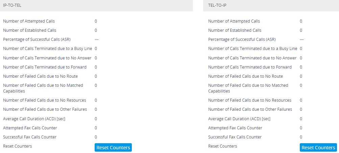Click Reset Counters button under TEL-TO-IP
The width and height of the screenshot is (339, 153).
pyautogui.click(x=318, y=147)
